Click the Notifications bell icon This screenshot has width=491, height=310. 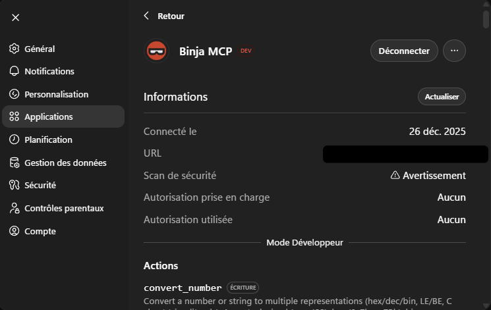tap(14, 71)
